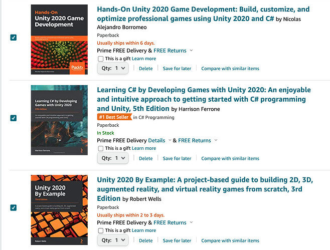Viewport: 330px width, 250px height.
Task: Mark Learning C# book as a gift
Action: click(101, 148)
